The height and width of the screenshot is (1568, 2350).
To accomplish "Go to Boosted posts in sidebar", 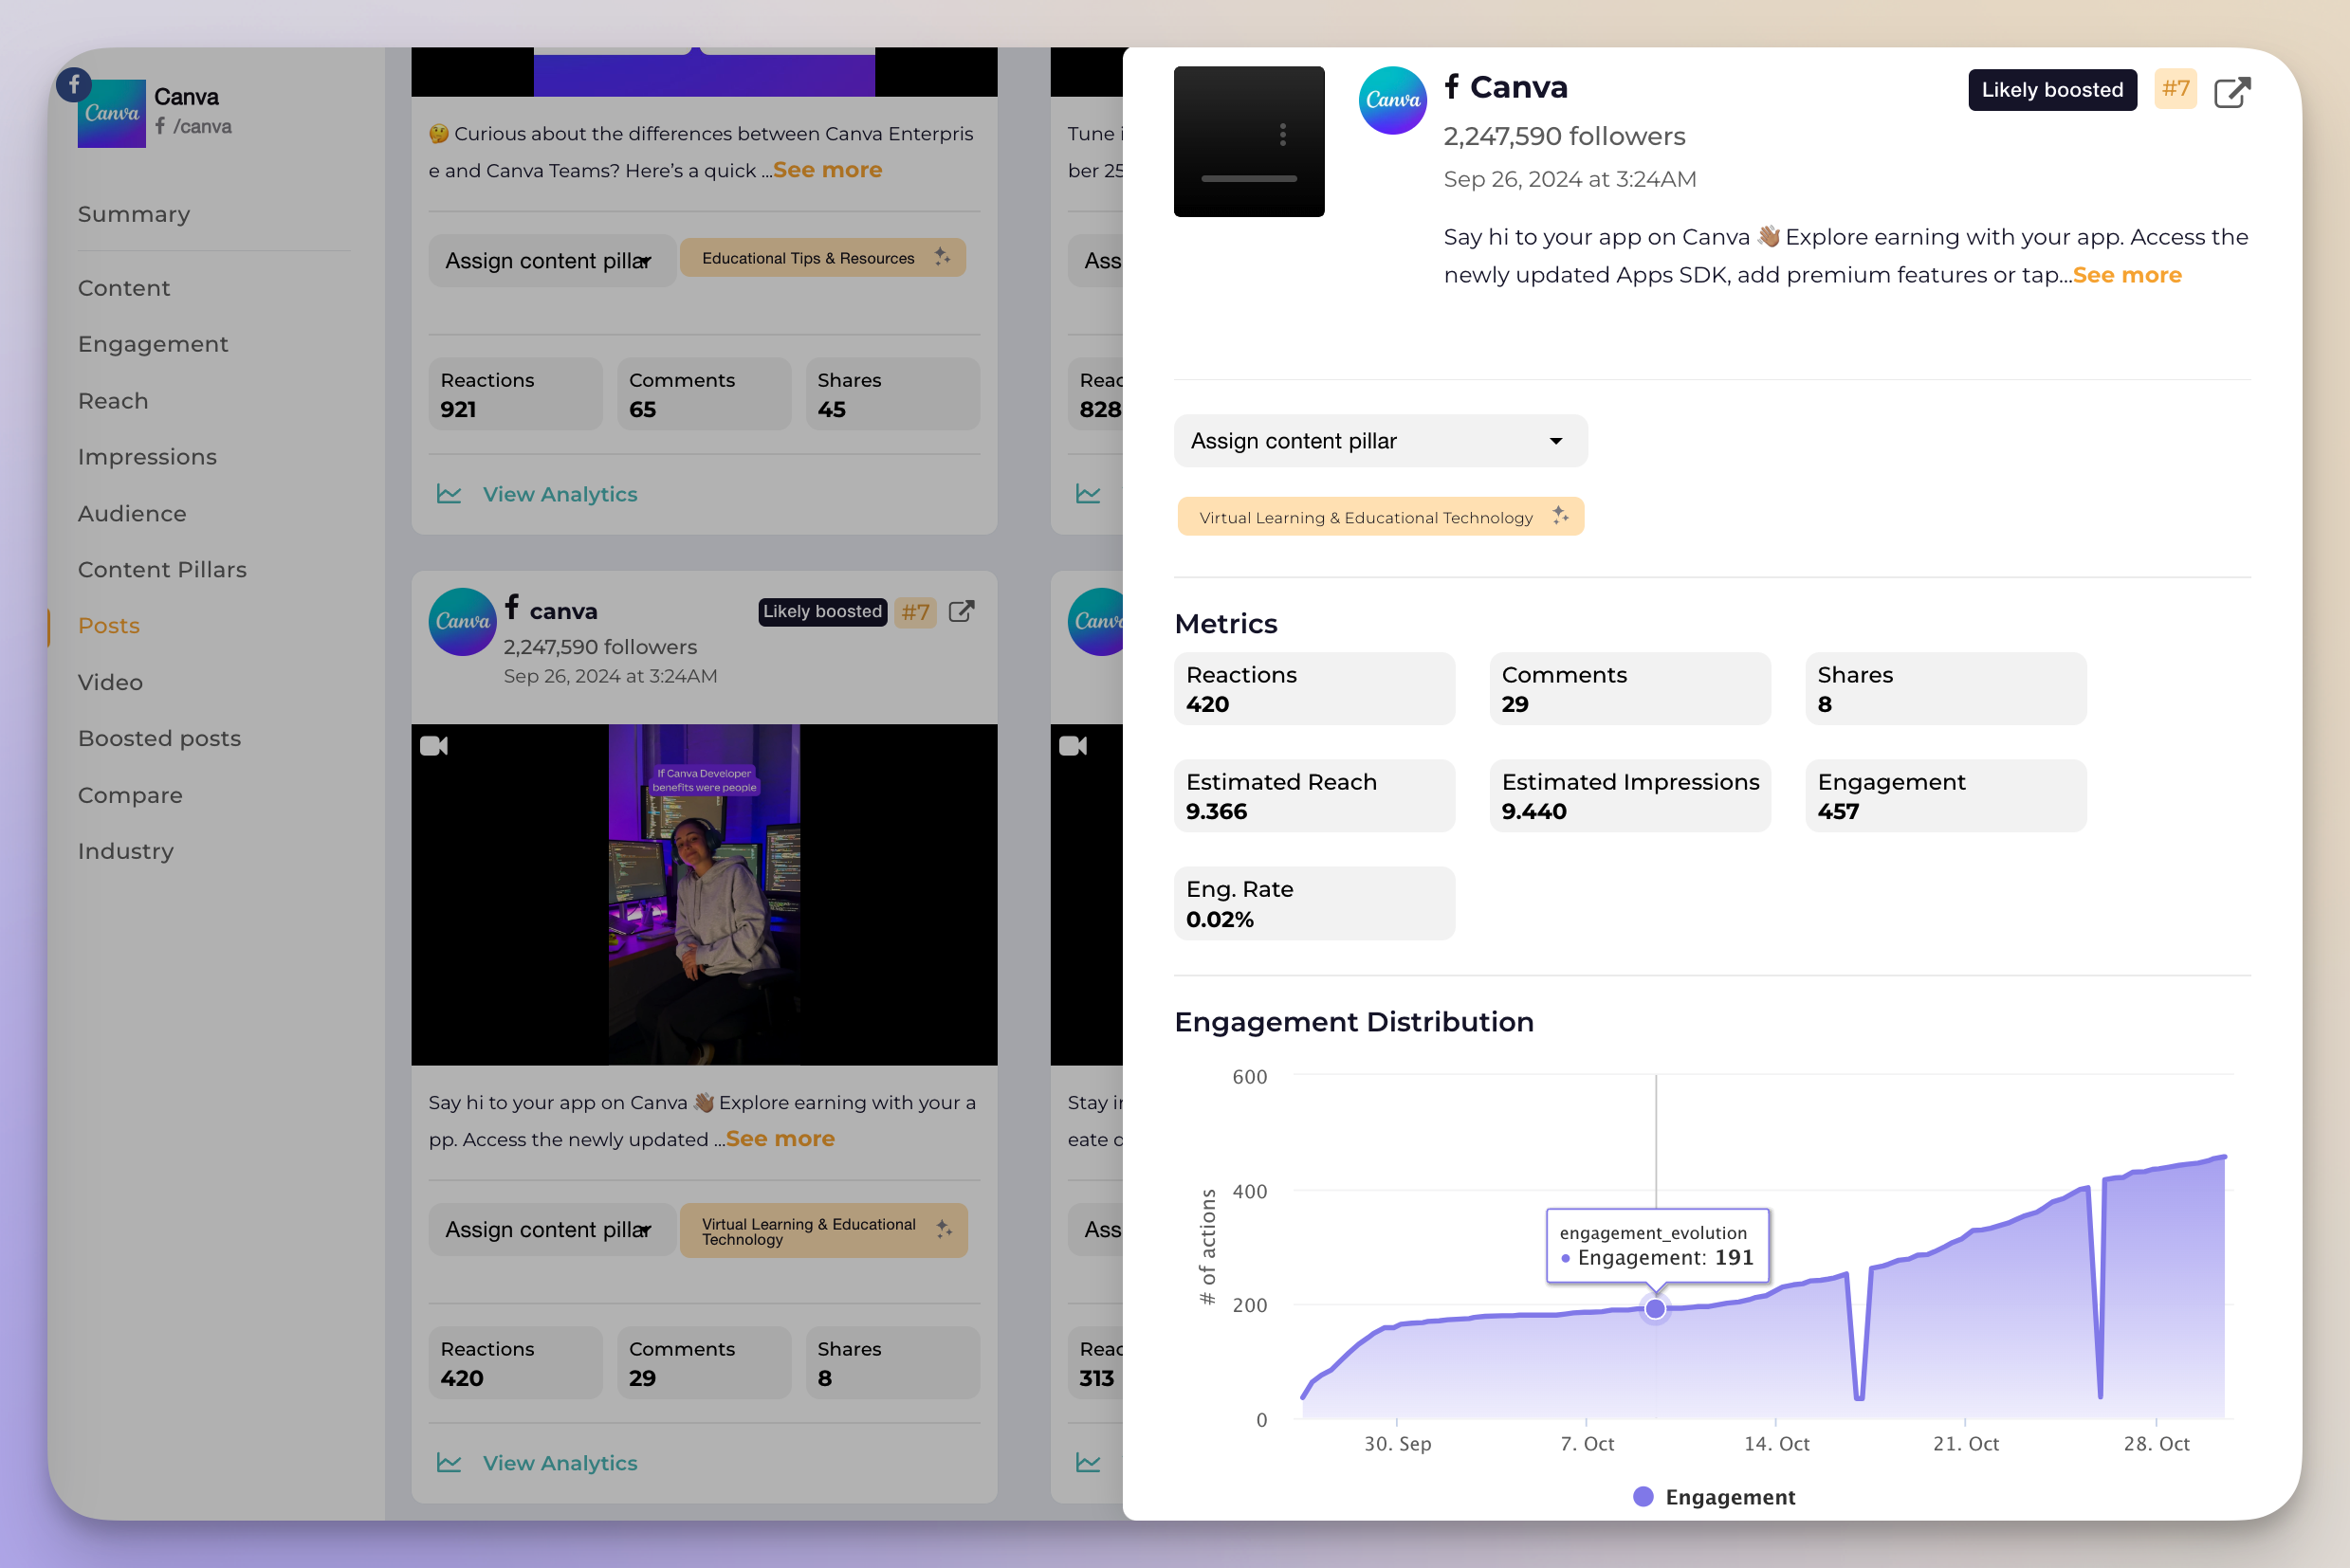I will [x=159, y=739].
